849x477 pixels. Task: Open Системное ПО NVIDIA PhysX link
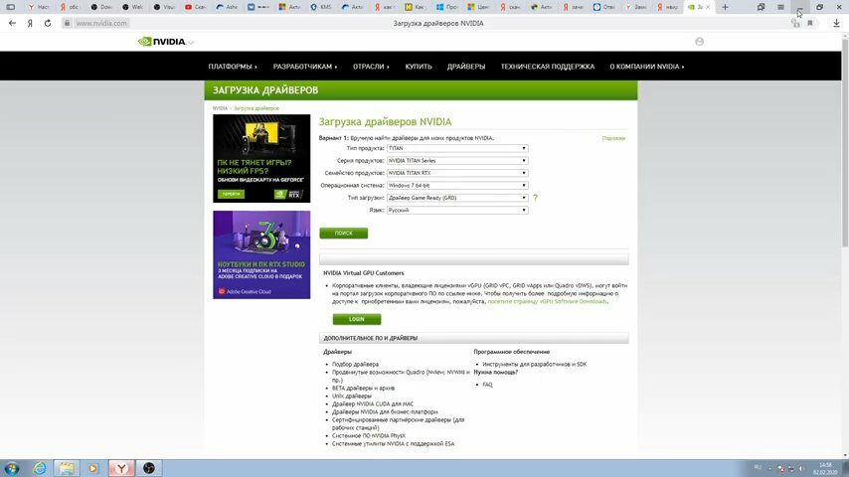[368, 436]
